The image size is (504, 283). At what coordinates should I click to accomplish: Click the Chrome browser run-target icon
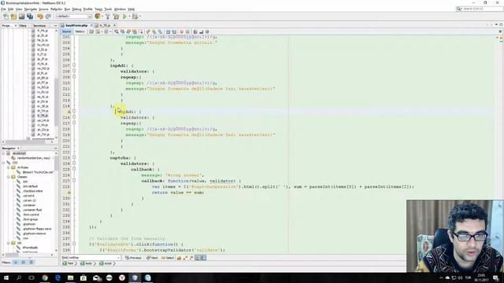(x=98, y=16)
